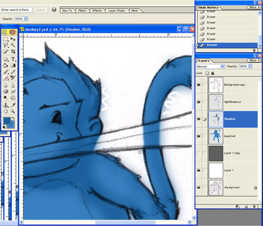The height and width of the screenshot is (226, 263).
Task: Select the Zoom tool
Action: 13,111
